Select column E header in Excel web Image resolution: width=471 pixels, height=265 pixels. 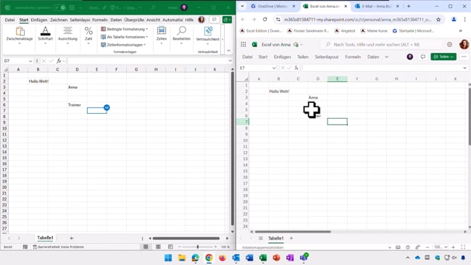pos(338,79)
